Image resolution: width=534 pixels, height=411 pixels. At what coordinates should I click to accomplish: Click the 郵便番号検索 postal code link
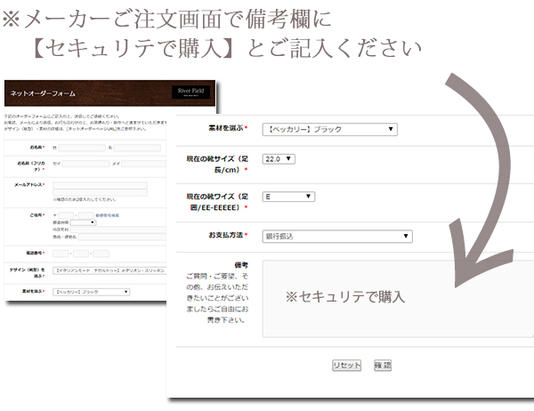pyautogui.click(x=108, y=215)
